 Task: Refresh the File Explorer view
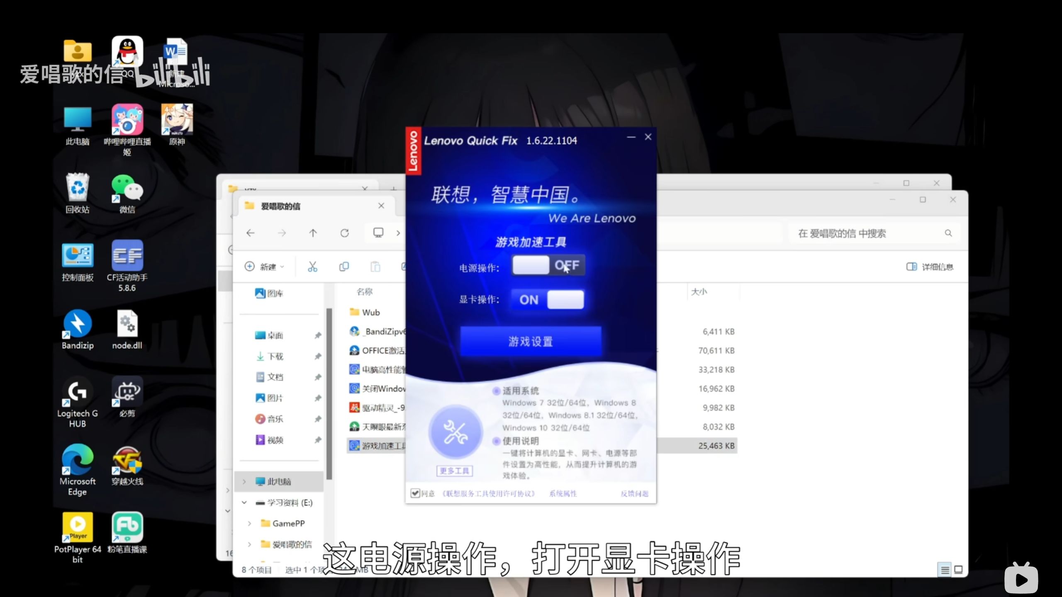pyautogui.click(x=344, y=233)
